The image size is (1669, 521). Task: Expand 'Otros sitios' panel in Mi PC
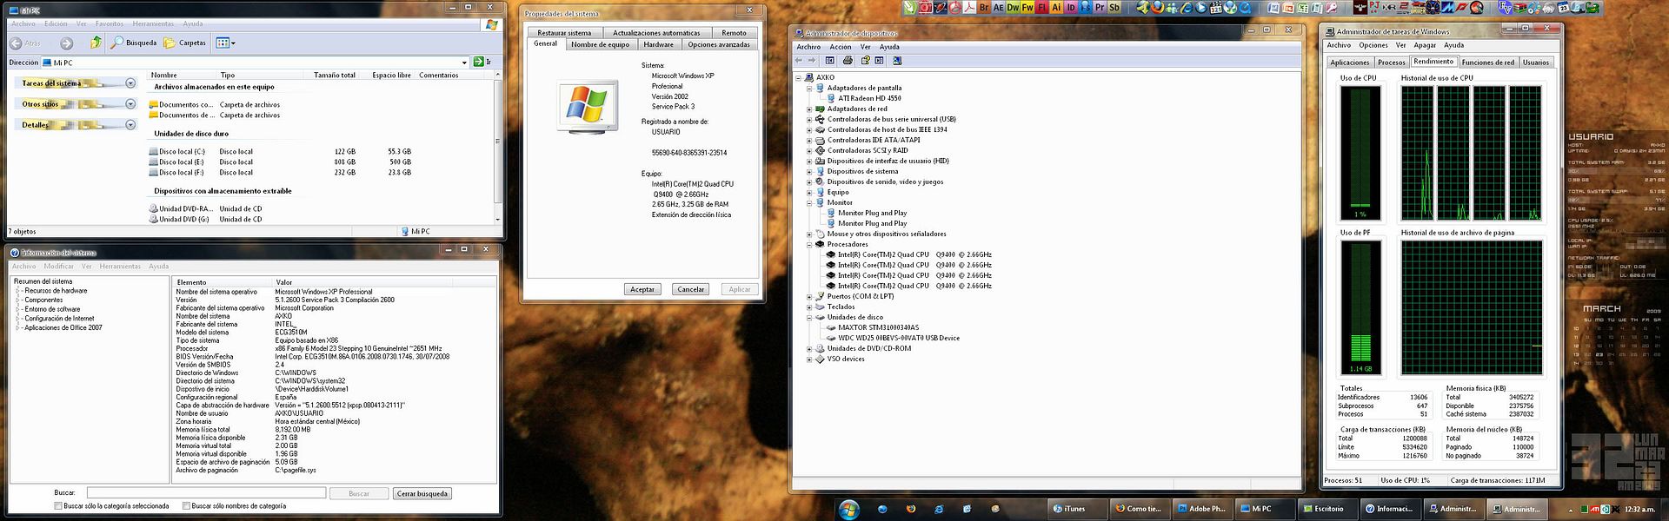pos(130,104)
